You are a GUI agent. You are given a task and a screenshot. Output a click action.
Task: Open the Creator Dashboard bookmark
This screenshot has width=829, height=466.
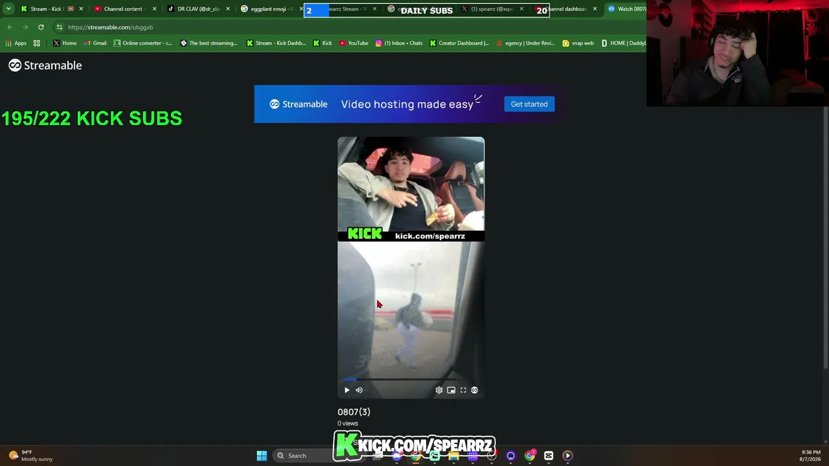pos(459,43)
